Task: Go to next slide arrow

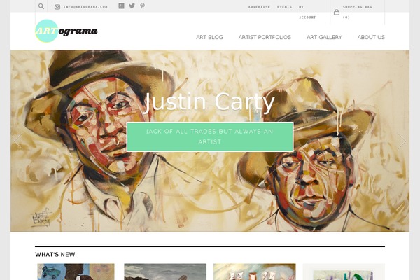Action: 402,141
